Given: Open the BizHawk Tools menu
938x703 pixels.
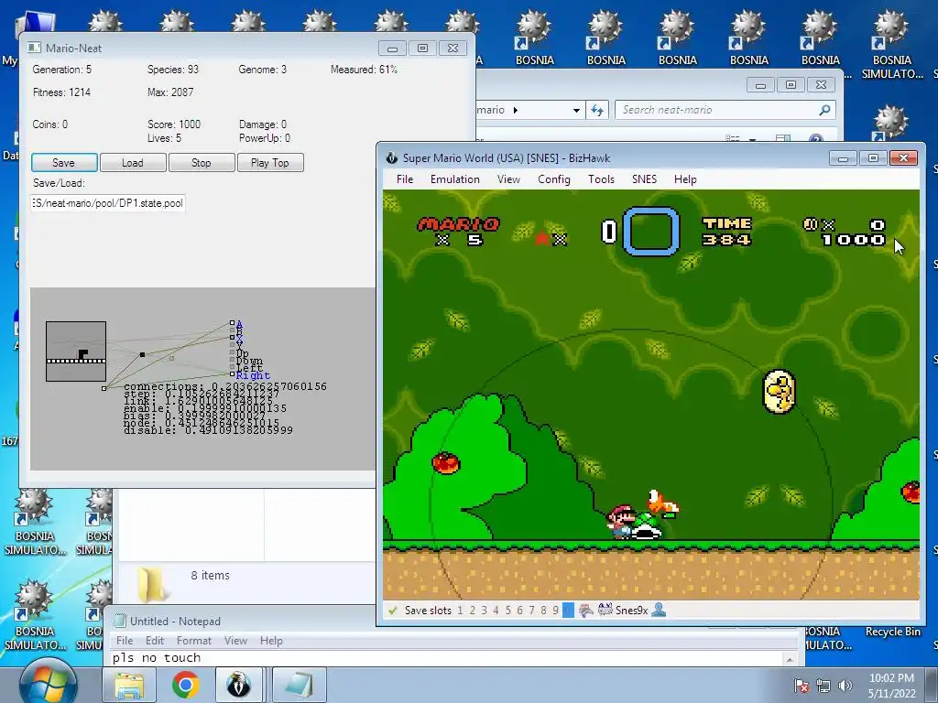Looking at the screenshot, I should click(601, 179).
